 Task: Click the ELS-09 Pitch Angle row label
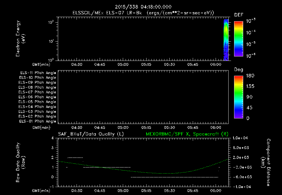(x=37, y=83)
